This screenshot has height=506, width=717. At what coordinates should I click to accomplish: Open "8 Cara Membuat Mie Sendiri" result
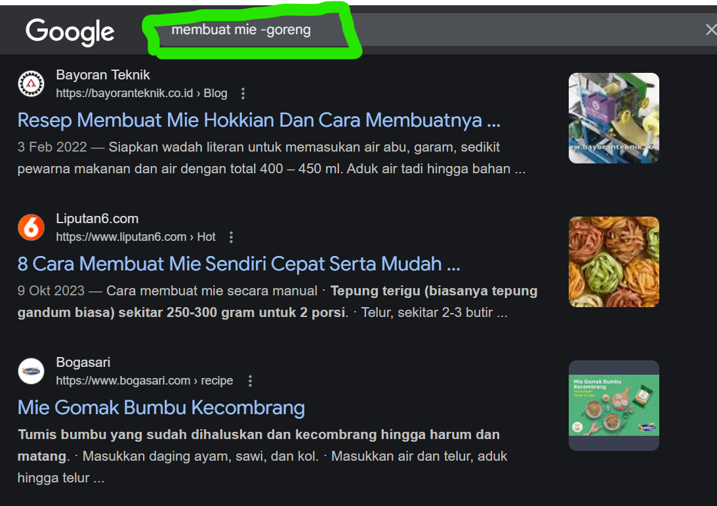tap(238, 264)
